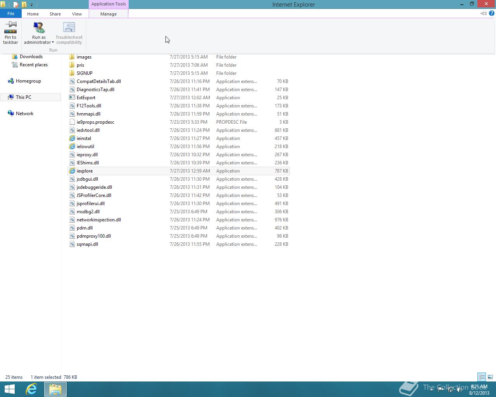Switch to Large icons view in status bar

pos(490,377)
